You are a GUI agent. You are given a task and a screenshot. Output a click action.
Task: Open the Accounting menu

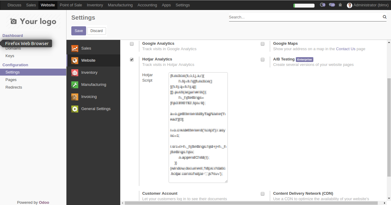(147, 5)
